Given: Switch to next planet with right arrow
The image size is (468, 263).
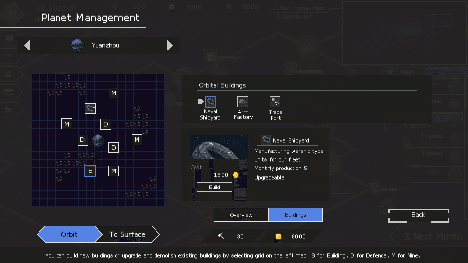Looking at the screenshot, I should [170, 45].
